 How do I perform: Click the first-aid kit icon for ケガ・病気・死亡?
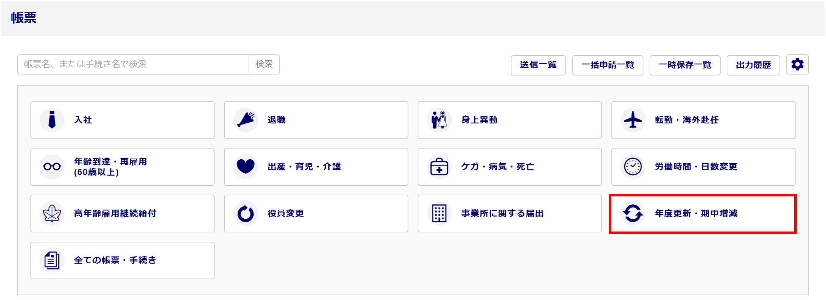pyautogui.click(x=439, y=167)
